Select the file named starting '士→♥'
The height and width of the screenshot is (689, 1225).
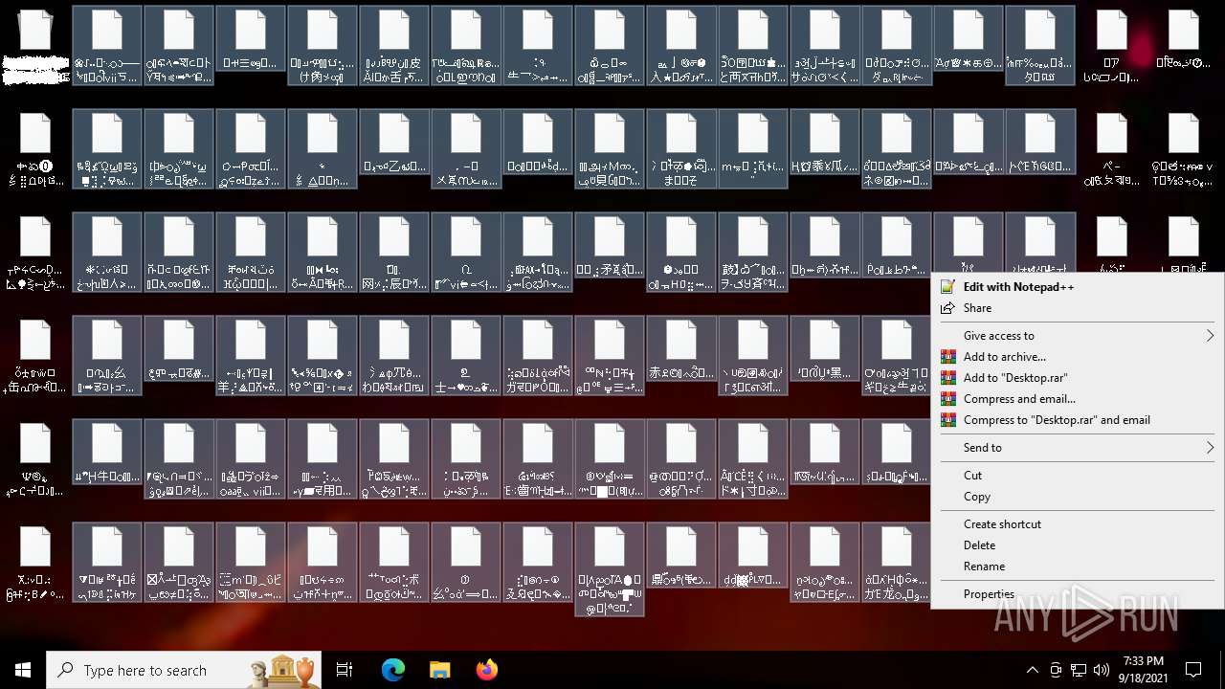pos(466,355)
